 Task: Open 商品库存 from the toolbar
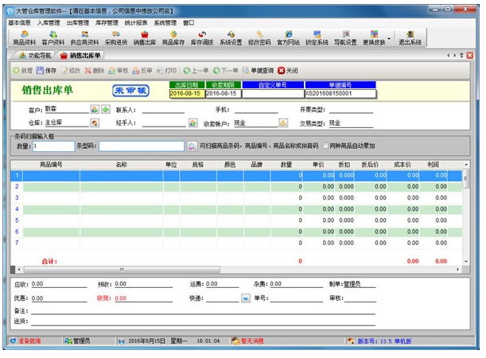point(173,38)
